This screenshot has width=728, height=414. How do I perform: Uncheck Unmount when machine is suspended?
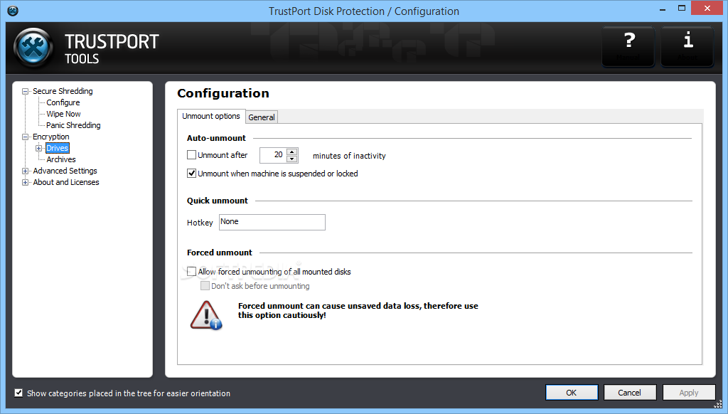pyautogui.click(x=191, y=174)
